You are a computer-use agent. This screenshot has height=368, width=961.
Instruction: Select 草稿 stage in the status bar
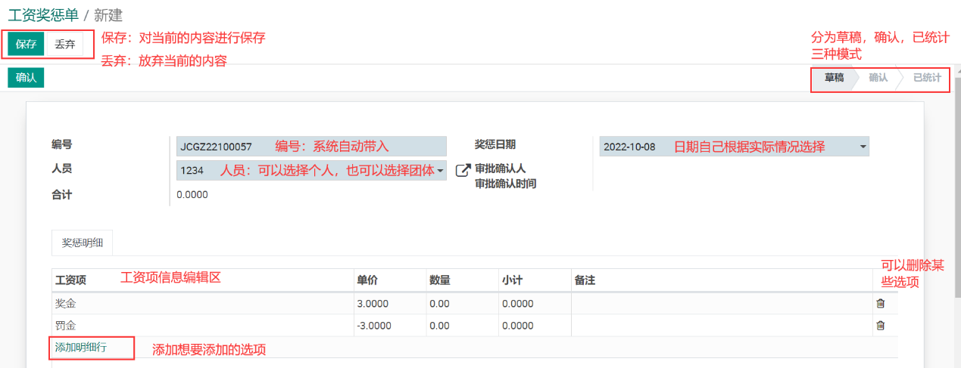tap(834, 78)
